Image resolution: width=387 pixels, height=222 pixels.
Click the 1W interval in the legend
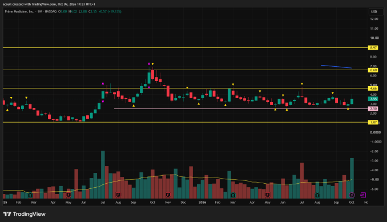coord(40,11)
